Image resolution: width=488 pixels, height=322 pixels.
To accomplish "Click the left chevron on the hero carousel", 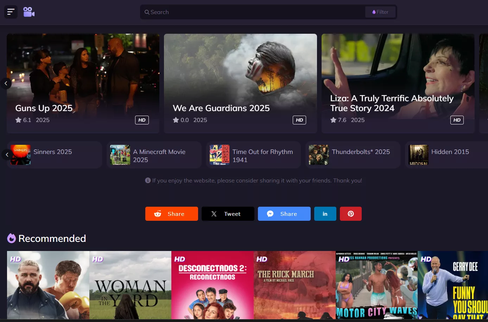I will tap(6, 83).
